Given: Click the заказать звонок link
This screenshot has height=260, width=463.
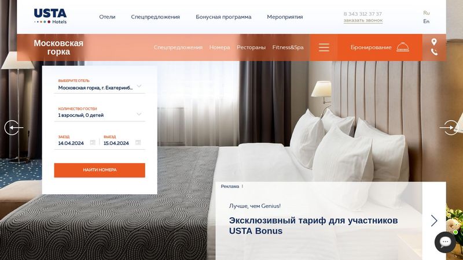Looking at the screenshot, I should pyautogui.click(x=363, y=20).
